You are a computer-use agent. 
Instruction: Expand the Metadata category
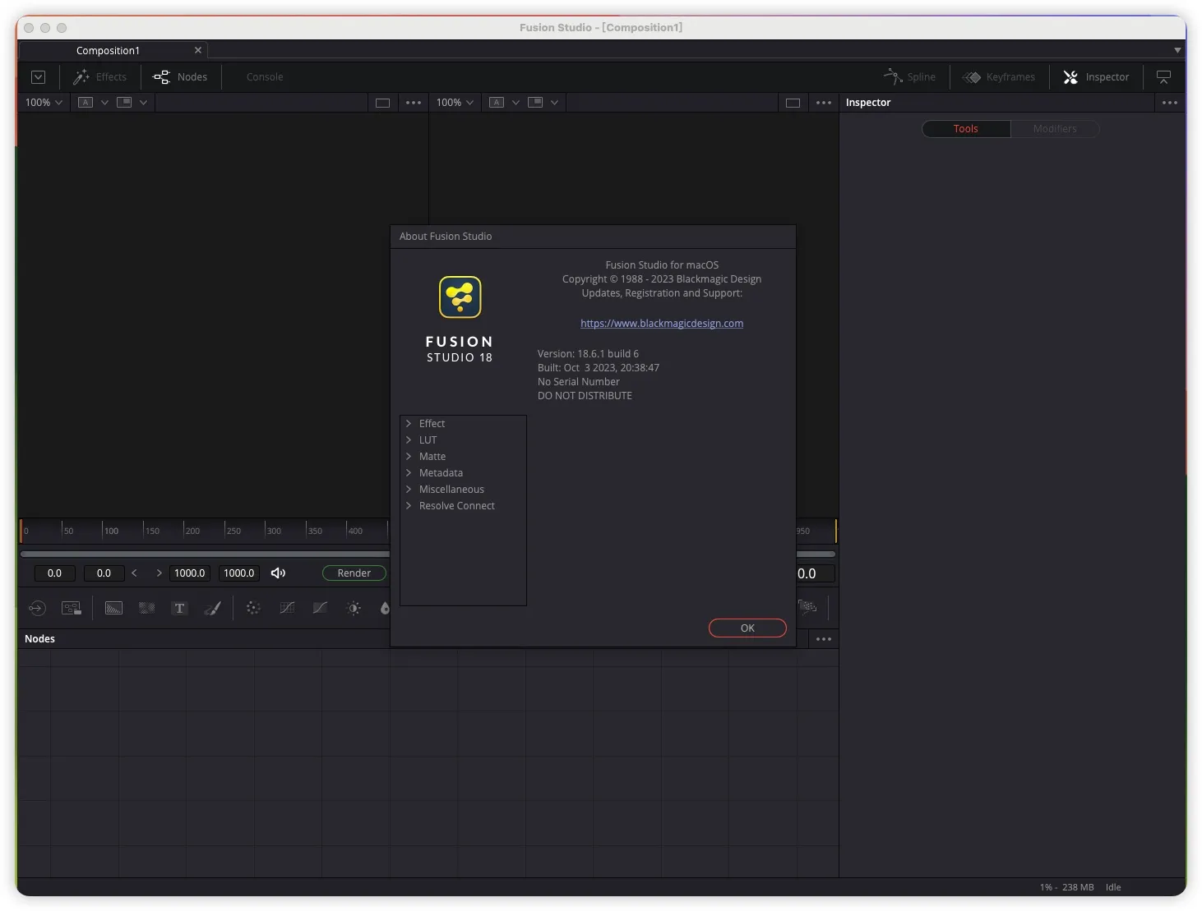(408, 473)
